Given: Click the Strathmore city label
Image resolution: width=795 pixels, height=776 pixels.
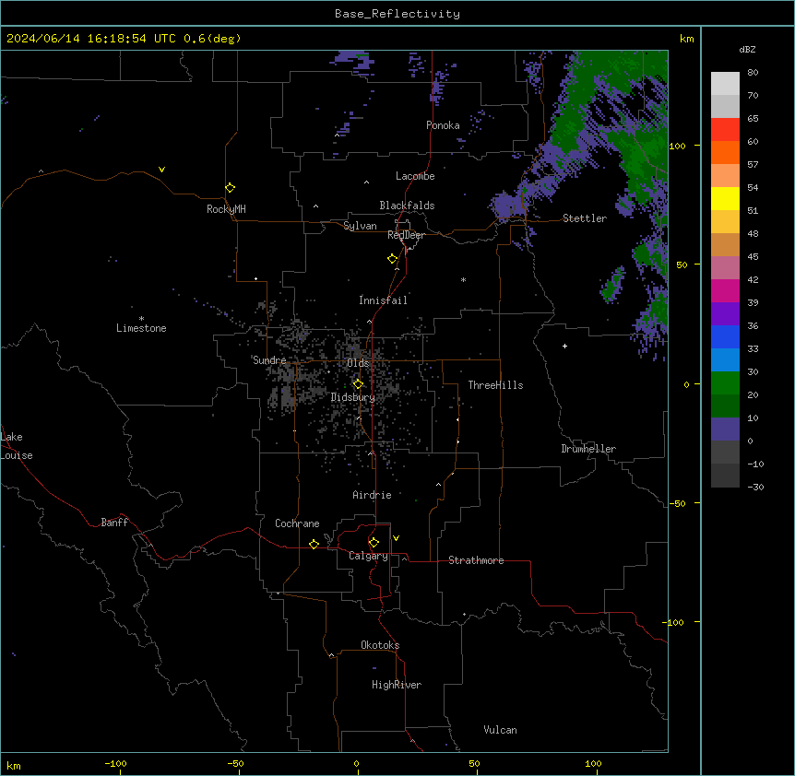Looking at the screenshot, I should coord(476,560).
